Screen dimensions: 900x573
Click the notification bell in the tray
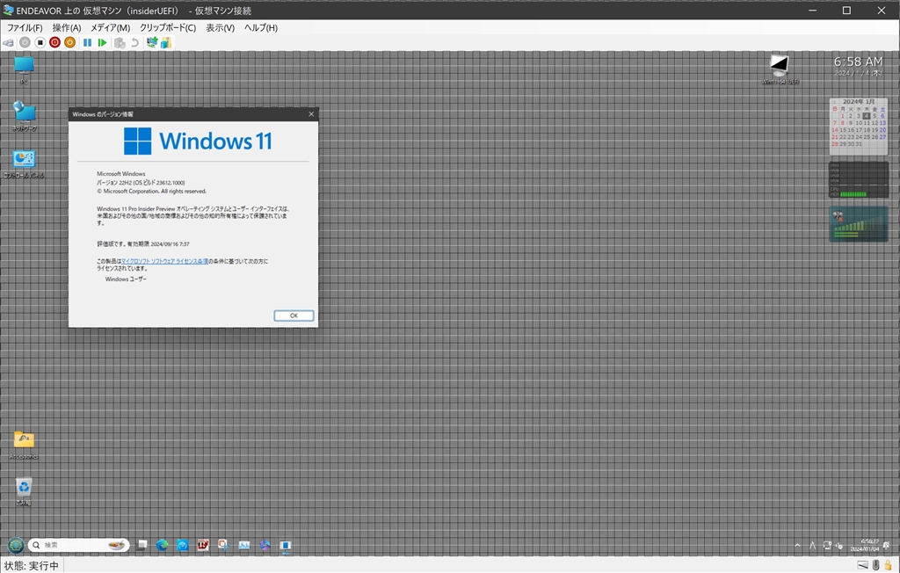pos(887,545)
